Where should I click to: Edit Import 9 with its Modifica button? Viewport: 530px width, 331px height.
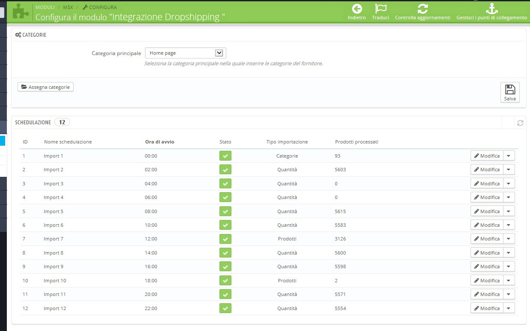(x=487, y=267)
